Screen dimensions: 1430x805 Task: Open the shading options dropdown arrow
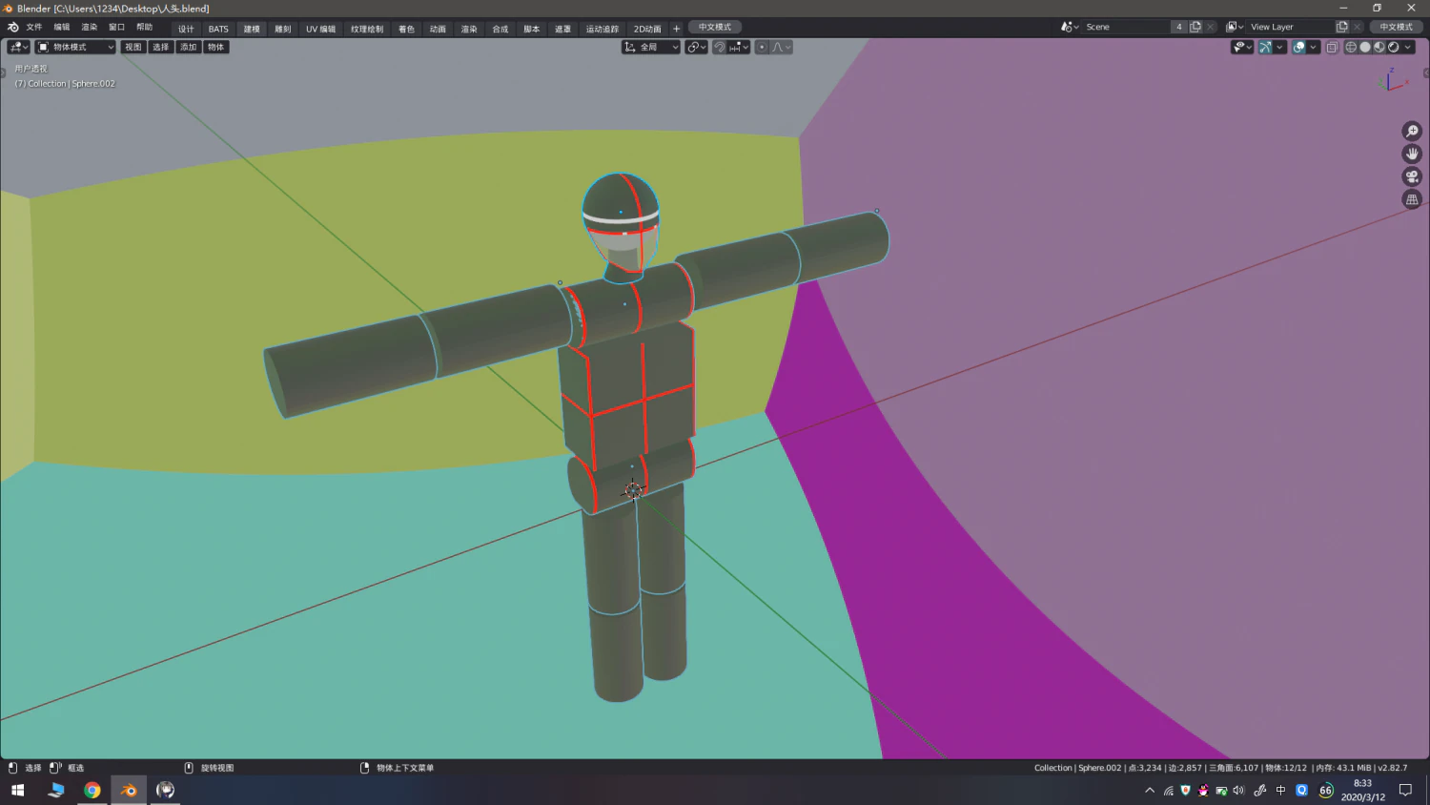(x=1408, y=47)
